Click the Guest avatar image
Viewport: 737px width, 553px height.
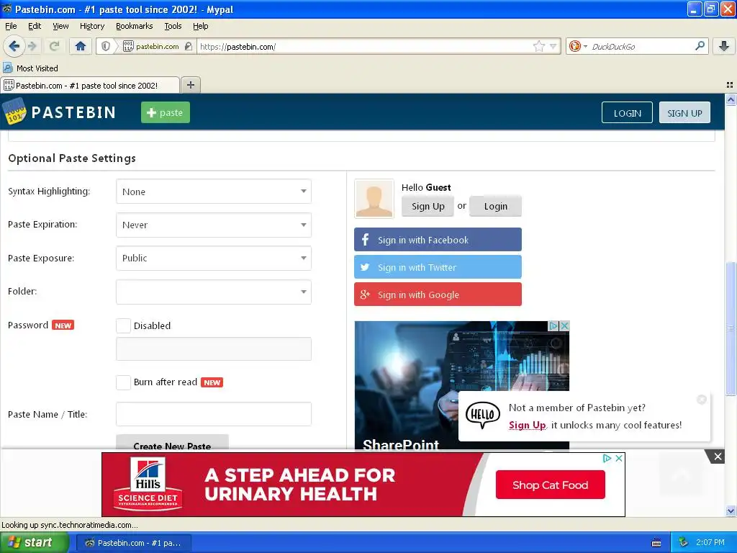374,199
